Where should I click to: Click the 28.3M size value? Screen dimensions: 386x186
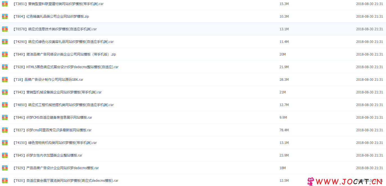(284, 80)
